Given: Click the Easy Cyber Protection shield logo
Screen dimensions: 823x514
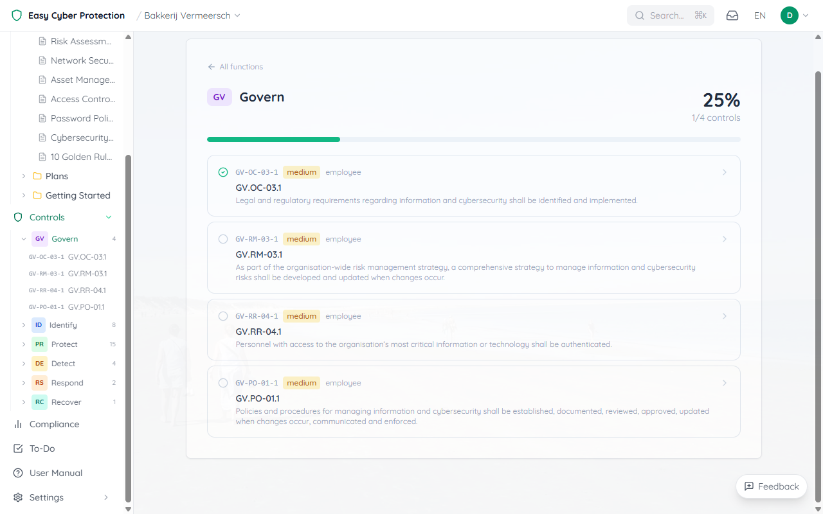Looking at the screenshot, I should (17, 15).
